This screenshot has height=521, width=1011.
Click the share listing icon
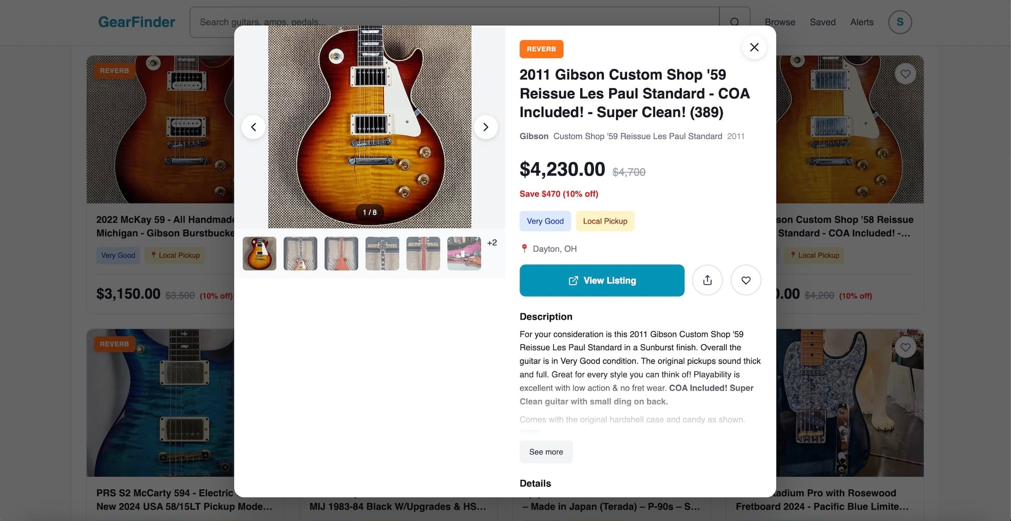click(707, 280)
